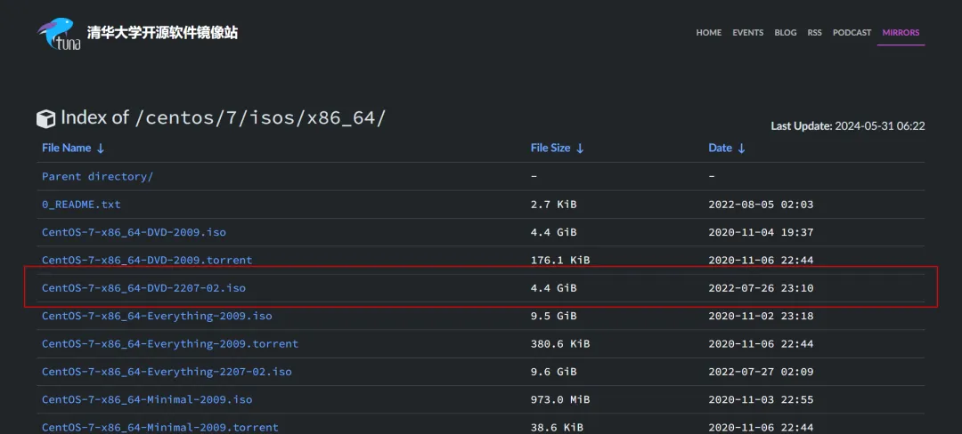This screenshot has width=962, height=434.
Task: Click the date 2020-11-02 23:18
Action: (x=761, y=316)
